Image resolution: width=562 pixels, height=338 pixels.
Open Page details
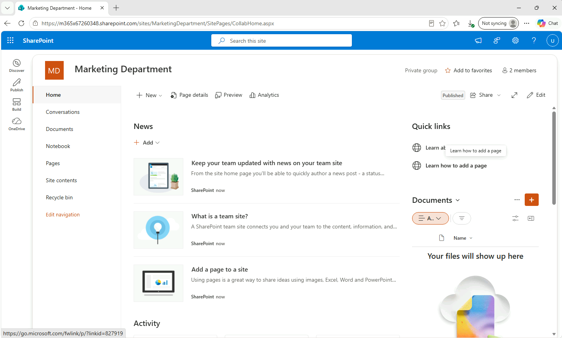pos(189,95)
